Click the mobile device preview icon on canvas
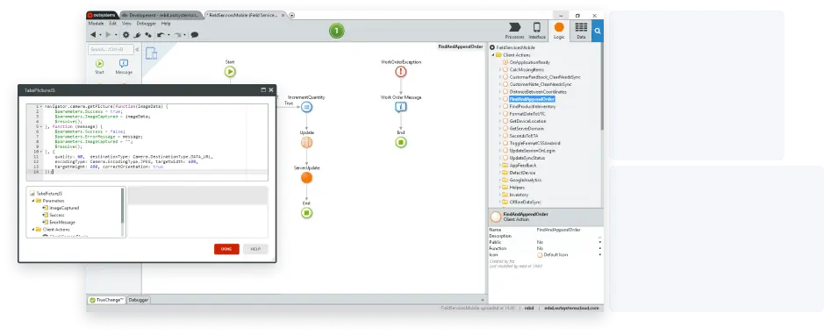 pos(151,53)
